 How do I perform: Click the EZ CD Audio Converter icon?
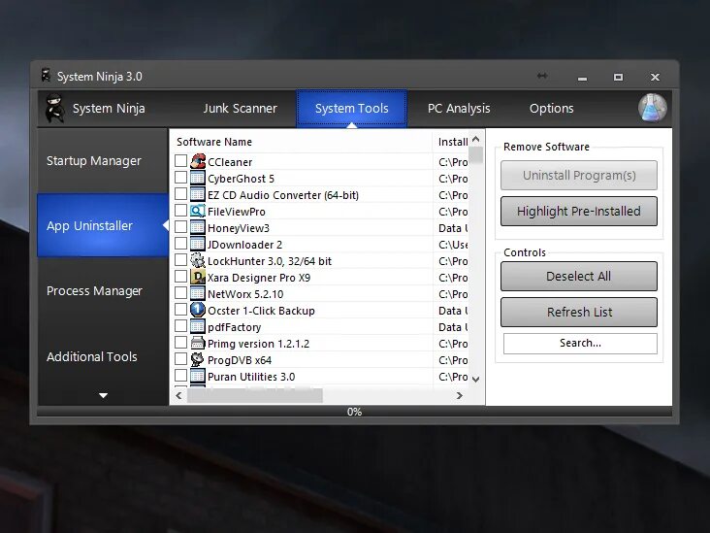pyautogui.click(x=198, y=194)
